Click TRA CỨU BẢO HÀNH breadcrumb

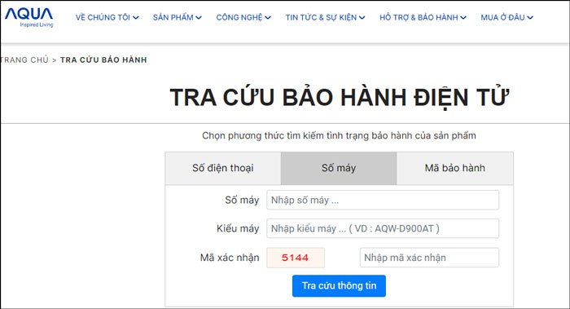103,60
